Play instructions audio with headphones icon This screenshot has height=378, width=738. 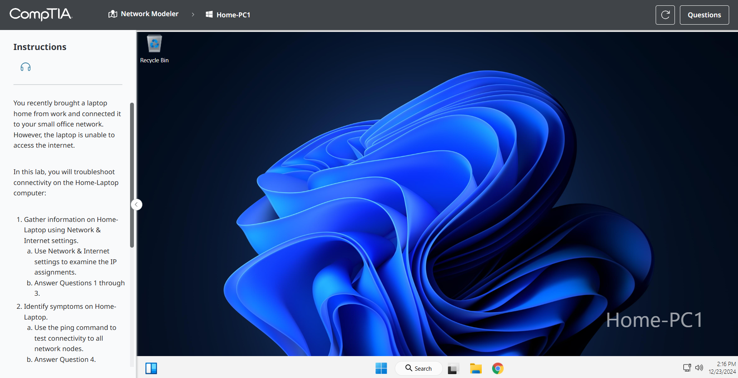pyautogui.click(x=25, y=67)
